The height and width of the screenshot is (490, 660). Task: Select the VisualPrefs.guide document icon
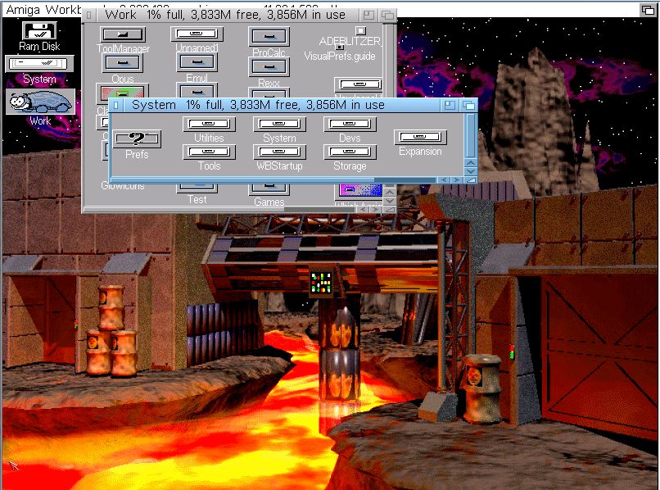pos(339,48)
